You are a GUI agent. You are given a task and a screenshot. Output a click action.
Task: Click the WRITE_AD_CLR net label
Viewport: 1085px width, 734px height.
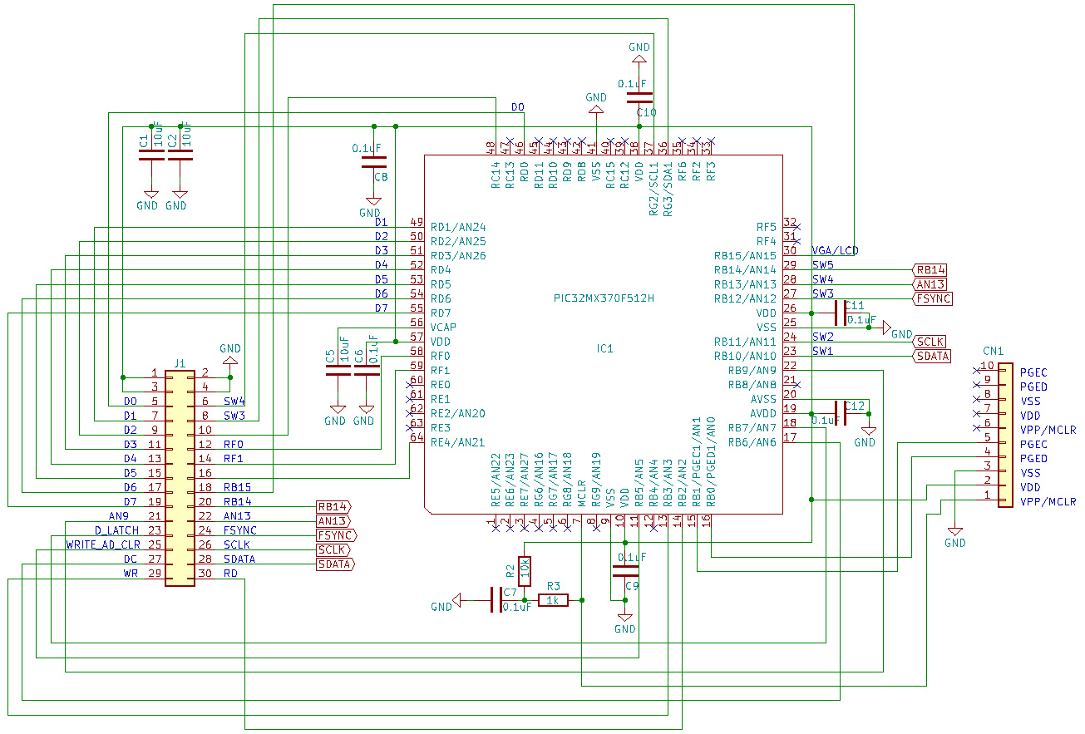pyautogui.click(x=104, y=544)
